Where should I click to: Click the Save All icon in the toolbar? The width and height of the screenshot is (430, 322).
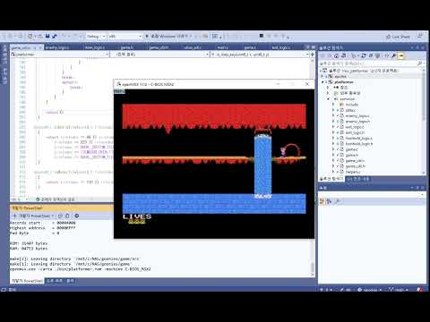[55, 36]
